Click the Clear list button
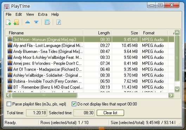 [x=110, y=113]
